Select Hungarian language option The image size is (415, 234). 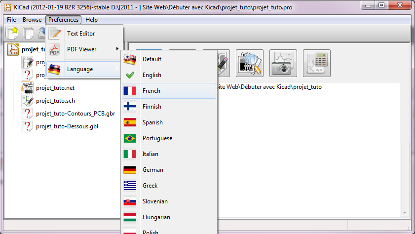pyautogui.click(x=169, y=217)
